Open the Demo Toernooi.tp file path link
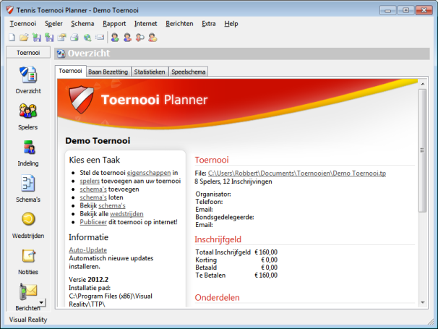This screenshot has width=438, height=329. click(x=297, y=174)
